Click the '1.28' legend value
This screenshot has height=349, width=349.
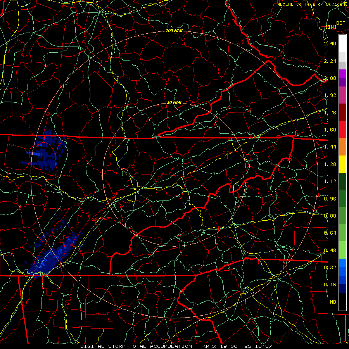(x=330, y=164)
